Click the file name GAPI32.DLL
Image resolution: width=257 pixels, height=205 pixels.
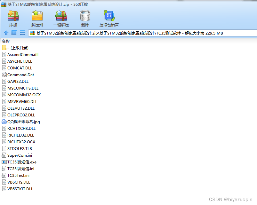(x=18, y=81)
